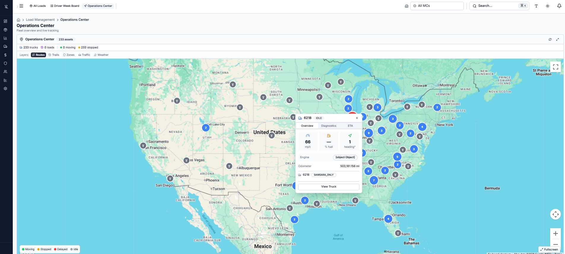This screenshot has width=565, height=254.
Task: Switch to the Diagnostics tab
Action: pos(328,126)
